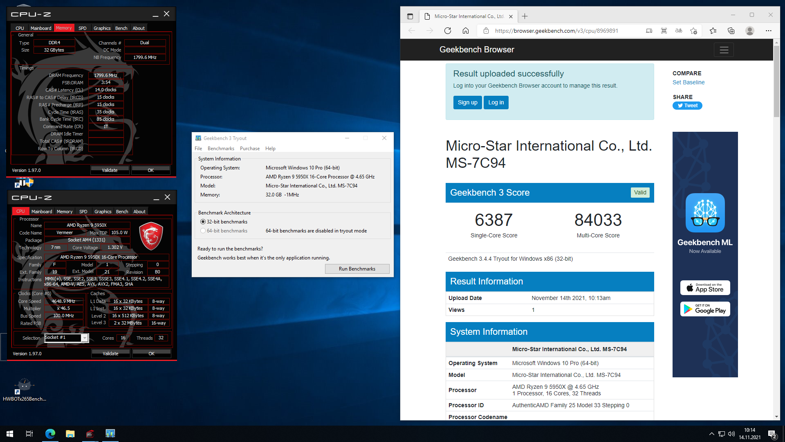Click Validate in the bottom CPU-Z window
Viewport: 785px width, 442px height.
pyautogui.click(x=110, y=354)
